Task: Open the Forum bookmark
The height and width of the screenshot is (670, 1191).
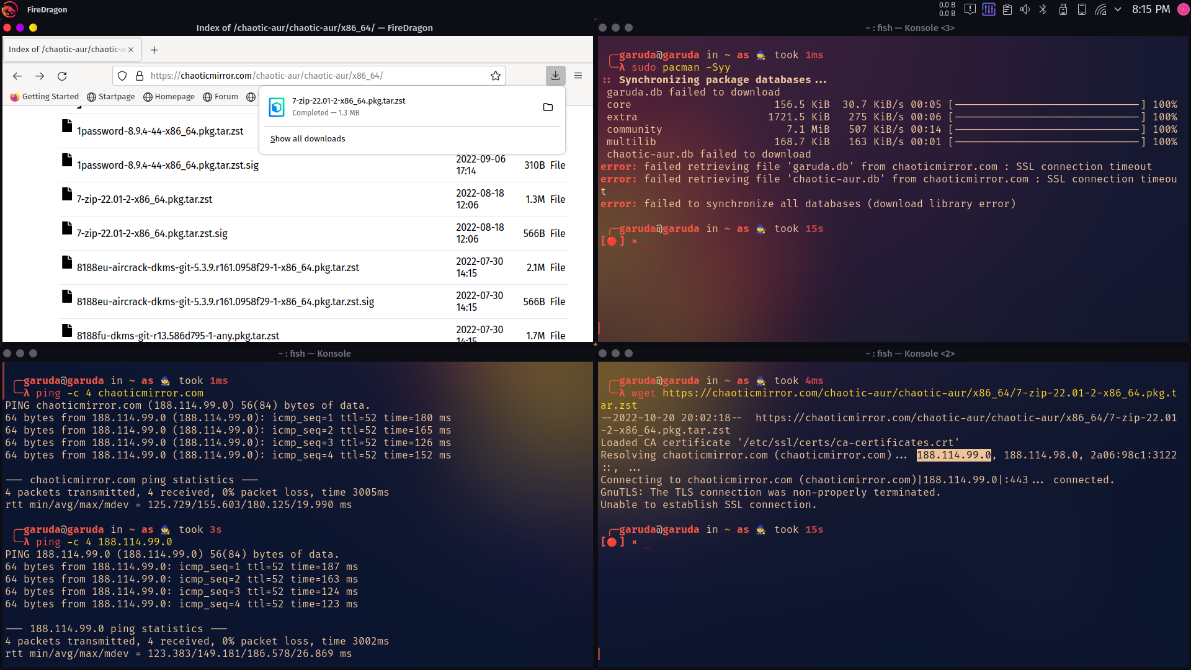Action: [221, 97]
